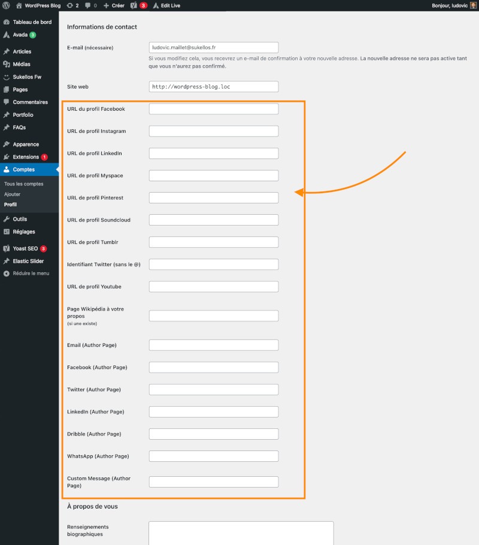The height and width of the screenshot is (545, 479).
Task: Click Tous les comptes submenu link
Action: pos(23,184)
